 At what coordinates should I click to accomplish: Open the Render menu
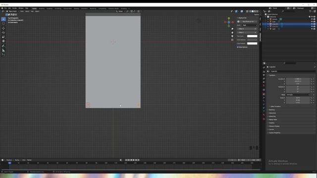pyautogui.click(x=14, y=8)
